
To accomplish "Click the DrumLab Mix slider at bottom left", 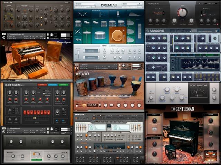I will coord(78,54).
